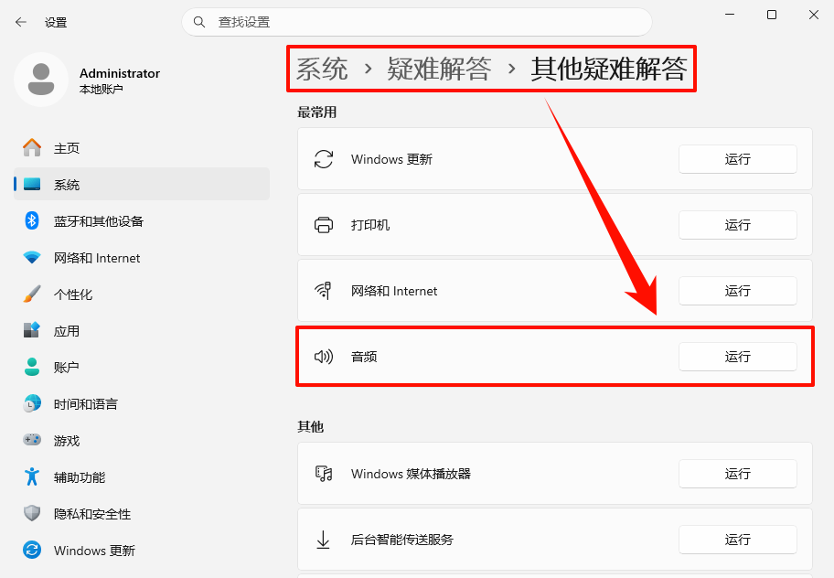Viewport: 834px width, 578px height.
Task: Click the 其他 section heading
Action: click(311, 426)
